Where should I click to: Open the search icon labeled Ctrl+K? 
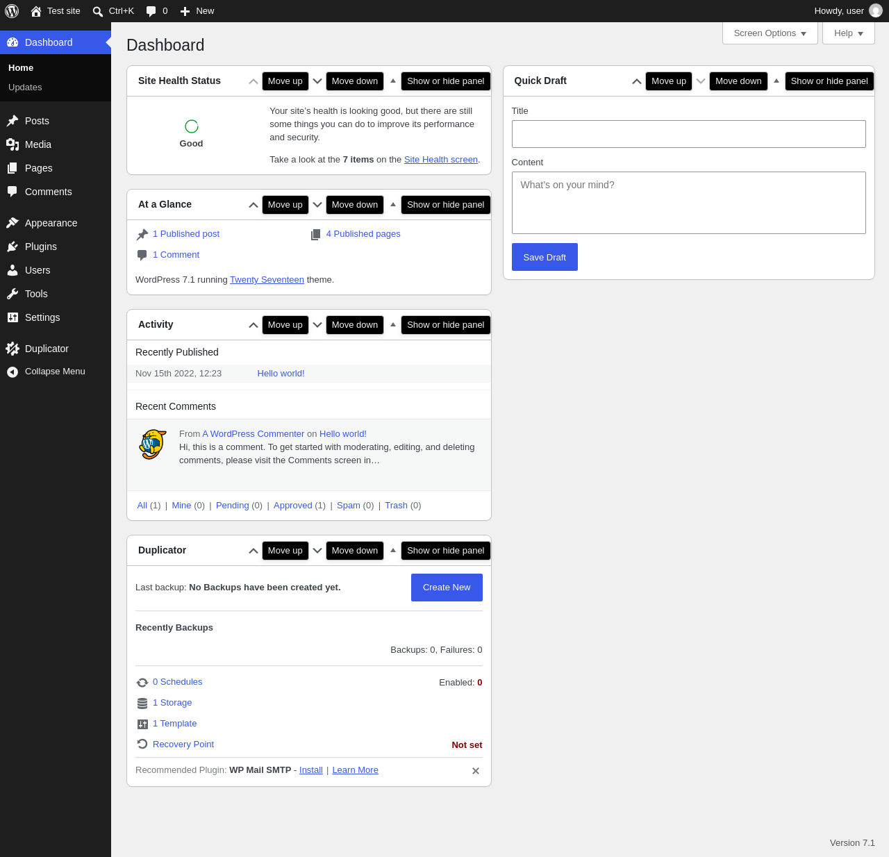click(98, 11)
